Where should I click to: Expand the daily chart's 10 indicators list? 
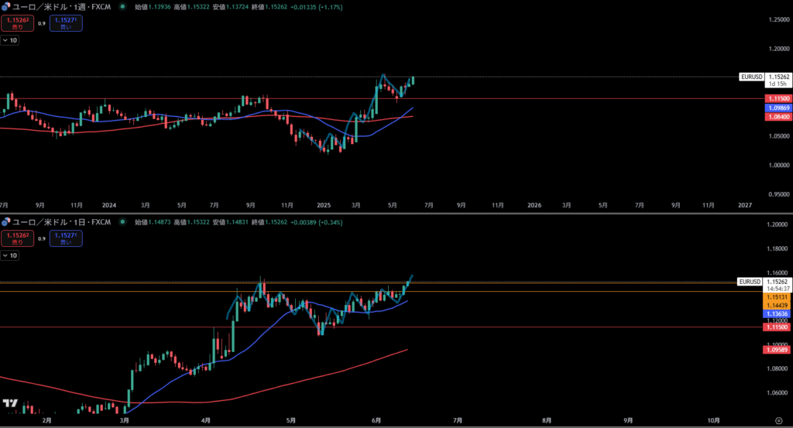click(x=9, y=255)
